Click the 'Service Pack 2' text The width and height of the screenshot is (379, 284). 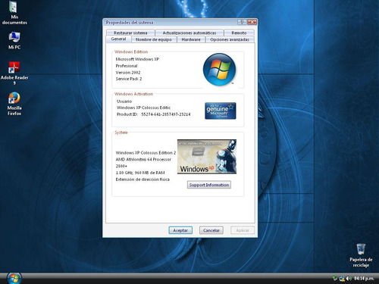(x=129, y=79)
